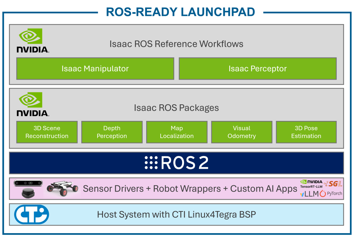
Task: Select the Map Localization block
Action: (x=177, y=132)
